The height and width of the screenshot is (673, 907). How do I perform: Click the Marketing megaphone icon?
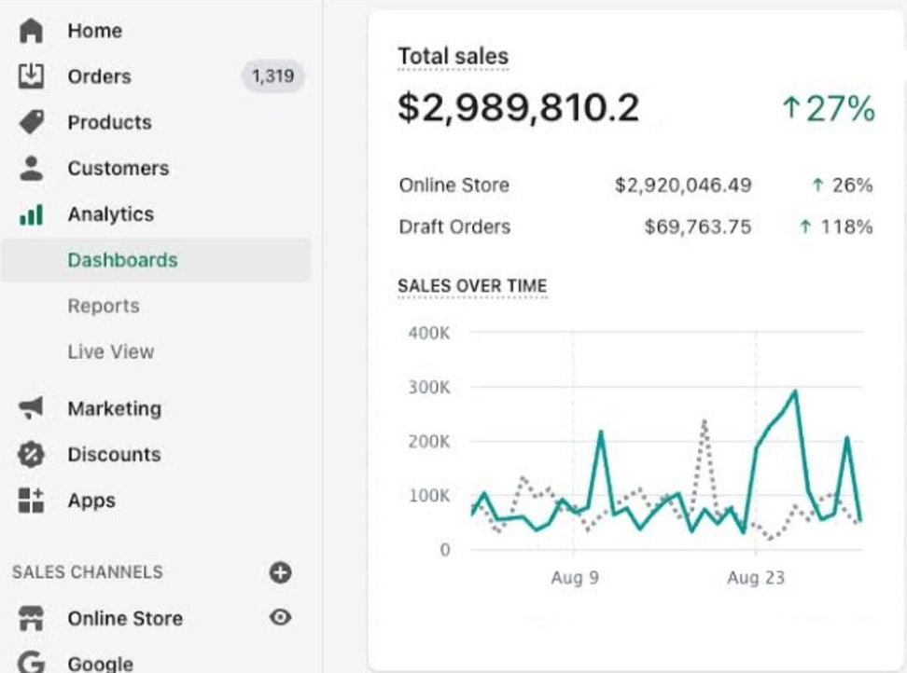click(31, 408)
